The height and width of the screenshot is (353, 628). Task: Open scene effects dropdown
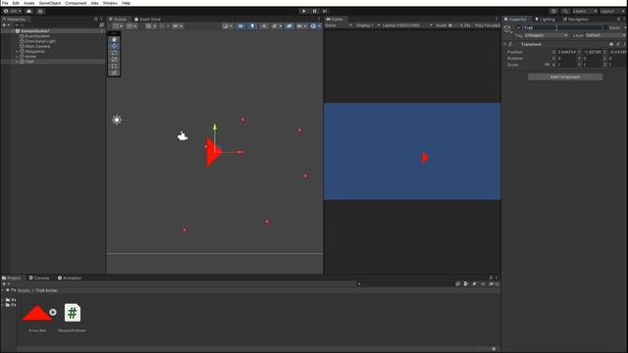tap(277, 26)
